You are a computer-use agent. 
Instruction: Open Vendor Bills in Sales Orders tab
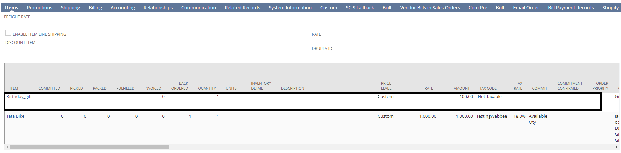coord(430,8)
